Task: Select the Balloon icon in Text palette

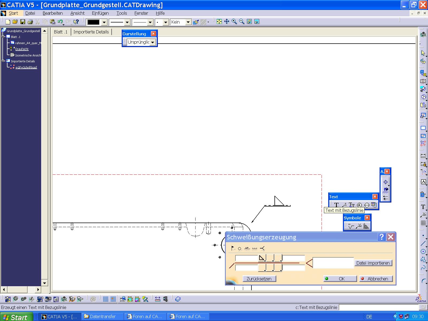Action: tap(359, 205)
